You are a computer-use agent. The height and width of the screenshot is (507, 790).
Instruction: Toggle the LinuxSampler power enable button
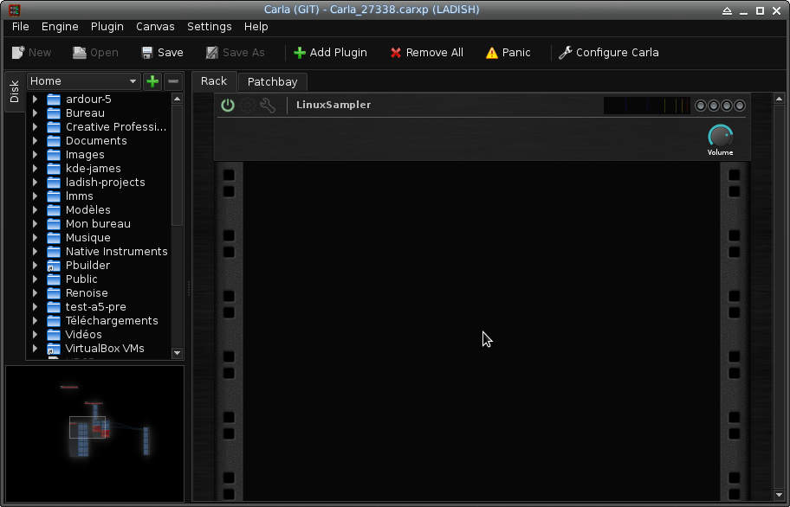click(x=228, y=106)
